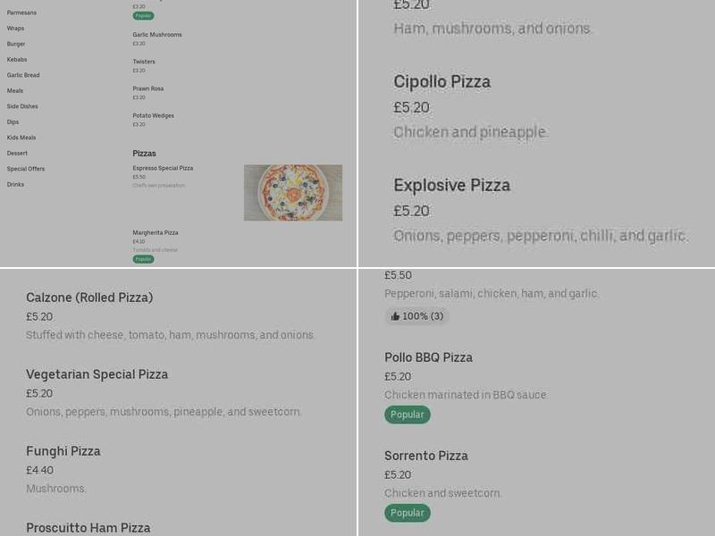Select the Kebabs category

coord(17,59)
